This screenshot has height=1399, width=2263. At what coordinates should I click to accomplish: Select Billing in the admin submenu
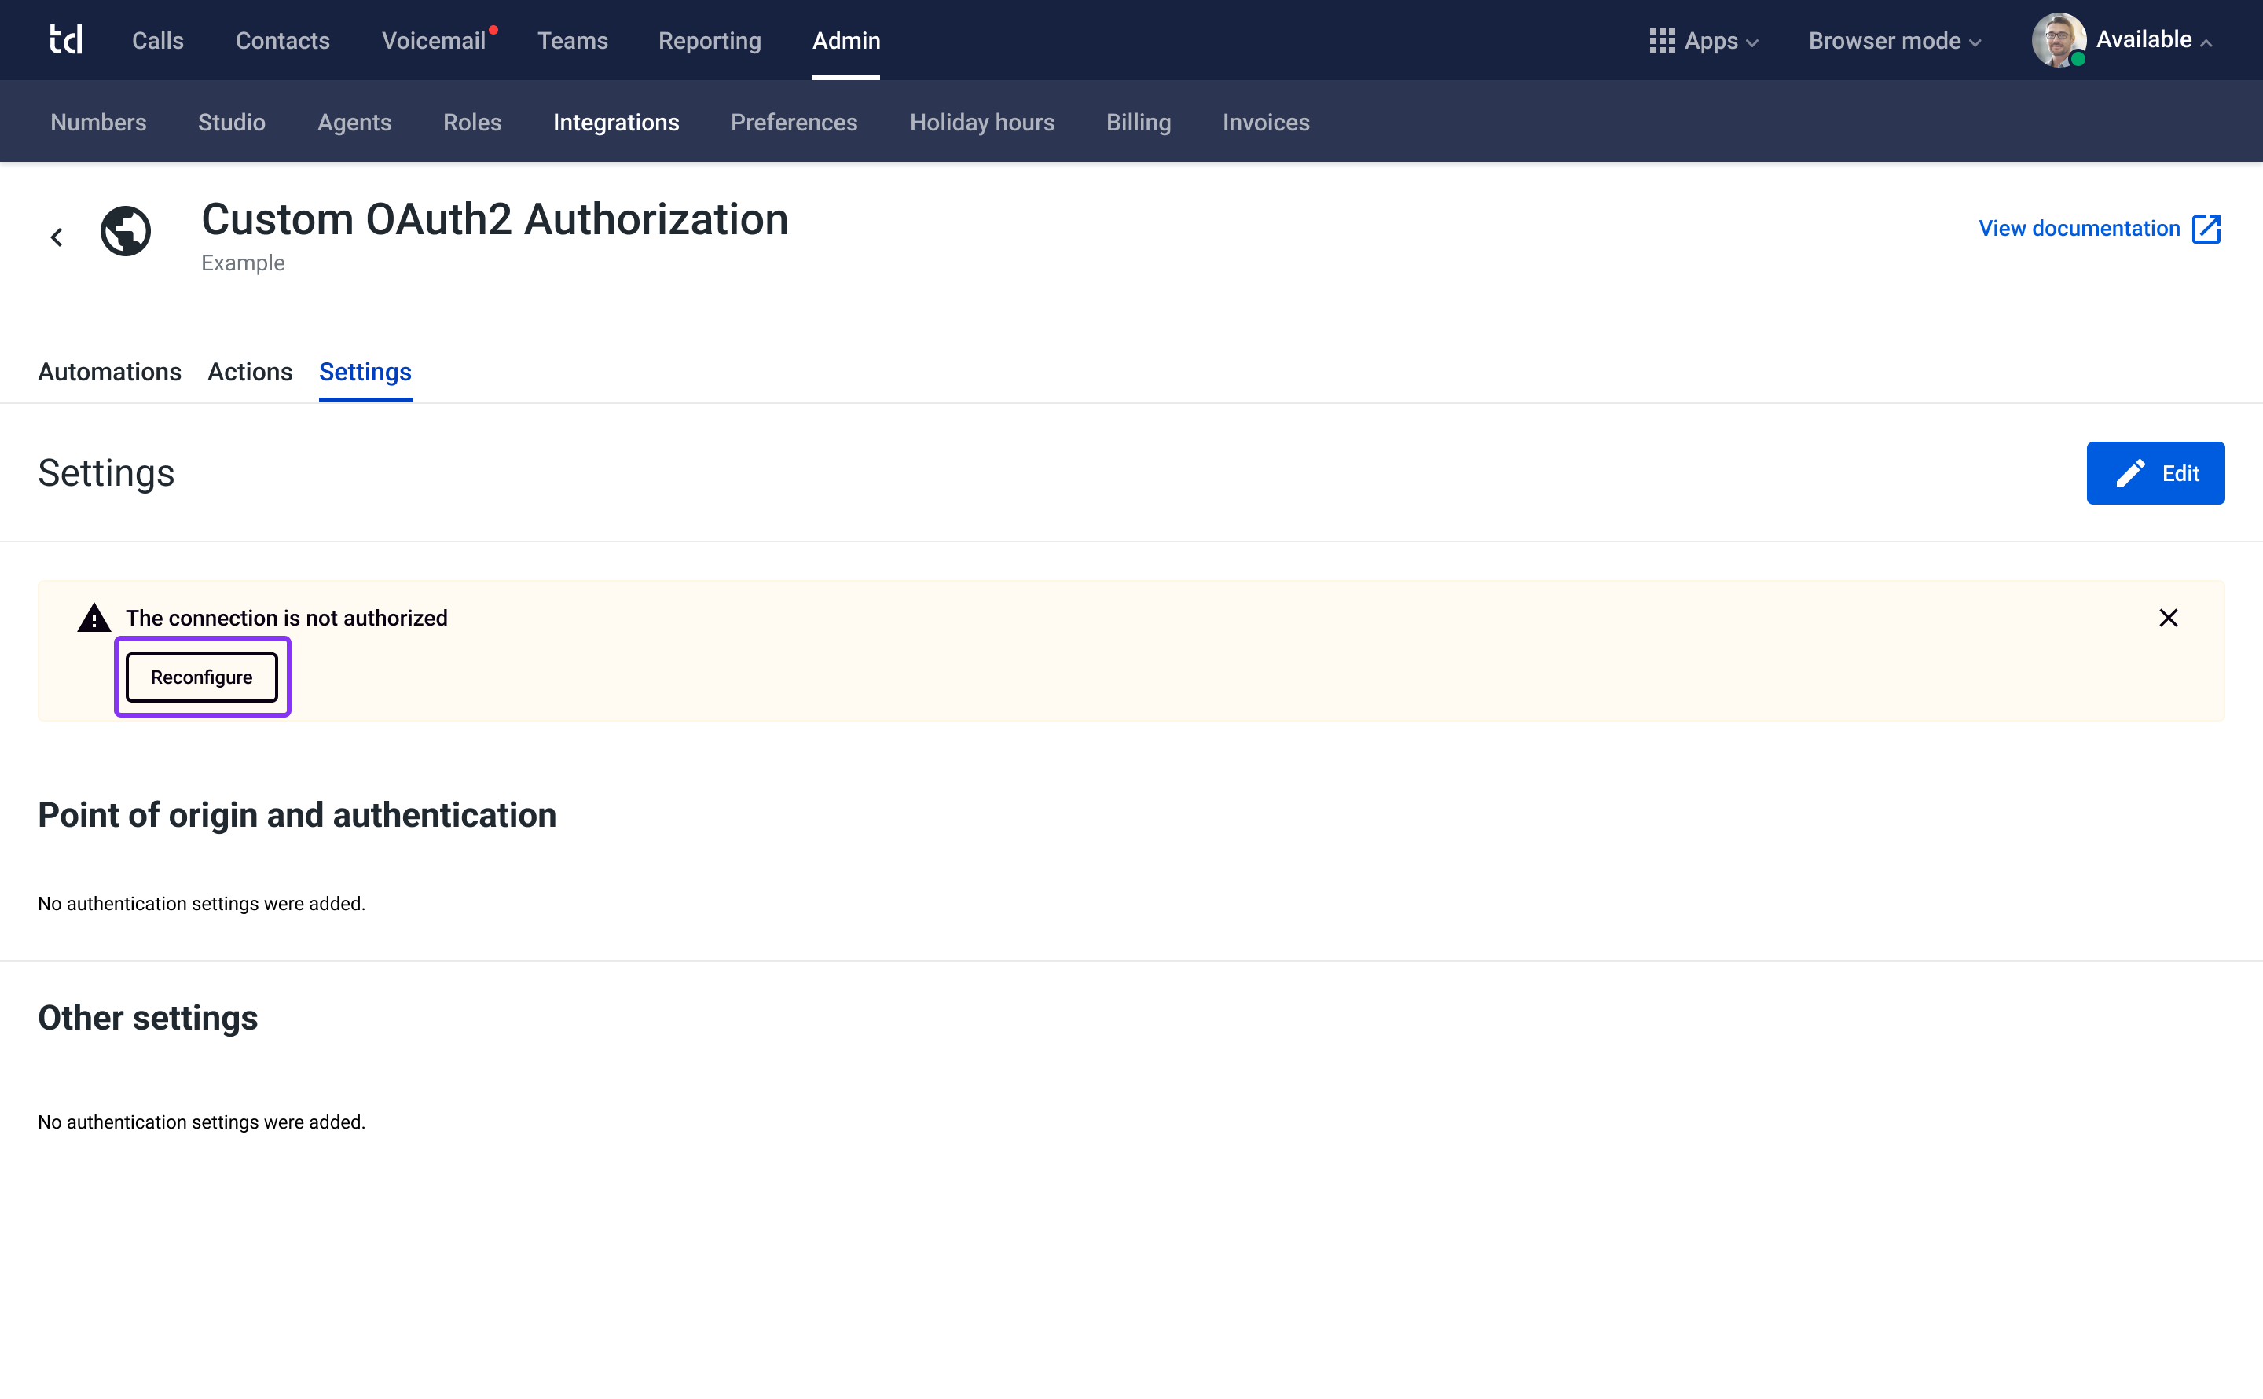click(1138, 122)
